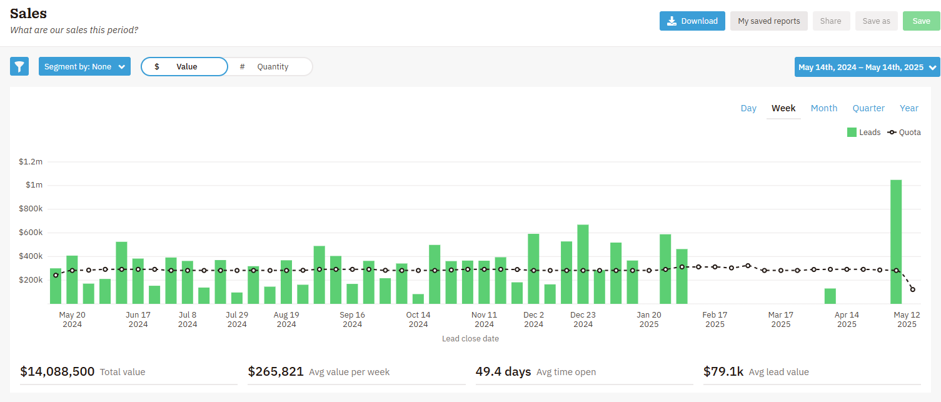Image resolution: width=941 pixels, height=402 pixels.
Task: Select the Year grouping tab
Action: click(x=908, y=108)
